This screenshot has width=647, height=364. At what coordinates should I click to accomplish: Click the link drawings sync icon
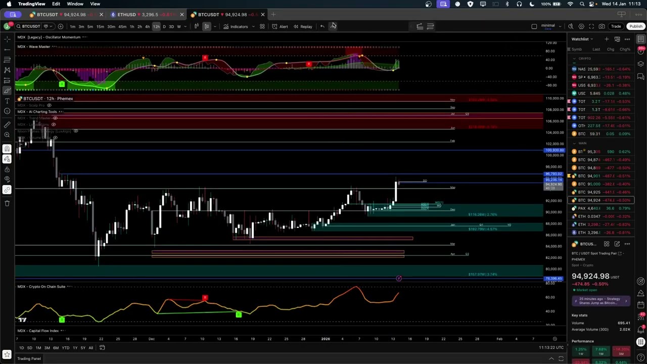[7, 190]
